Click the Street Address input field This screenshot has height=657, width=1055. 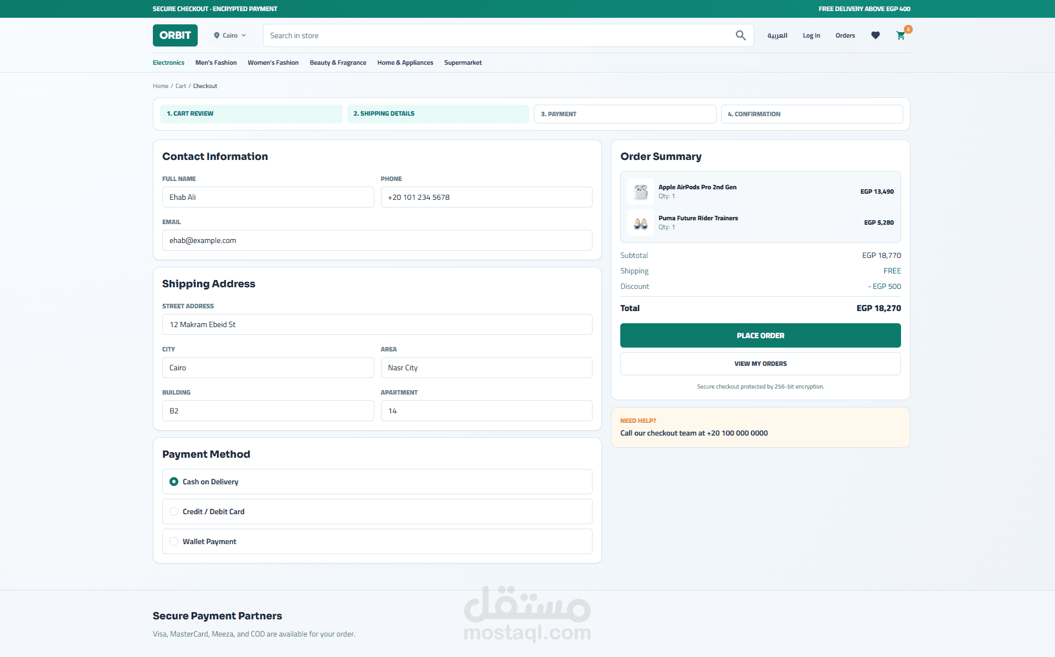(x=377, y=324)
